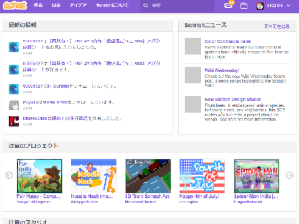Open the Happy 4th of July thumbnail
This screenshot has width=299, height=224.
[202, 176]
